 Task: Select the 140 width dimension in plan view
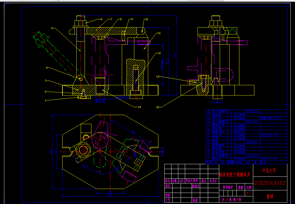(x=110, y=195)
